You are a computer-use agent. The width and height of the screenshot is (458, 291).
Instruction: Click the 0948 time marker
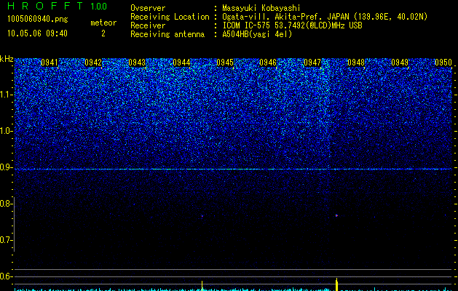point(356,63)
